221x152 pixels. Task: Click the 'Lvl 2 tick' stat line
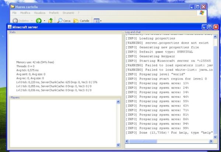[54, 90]
